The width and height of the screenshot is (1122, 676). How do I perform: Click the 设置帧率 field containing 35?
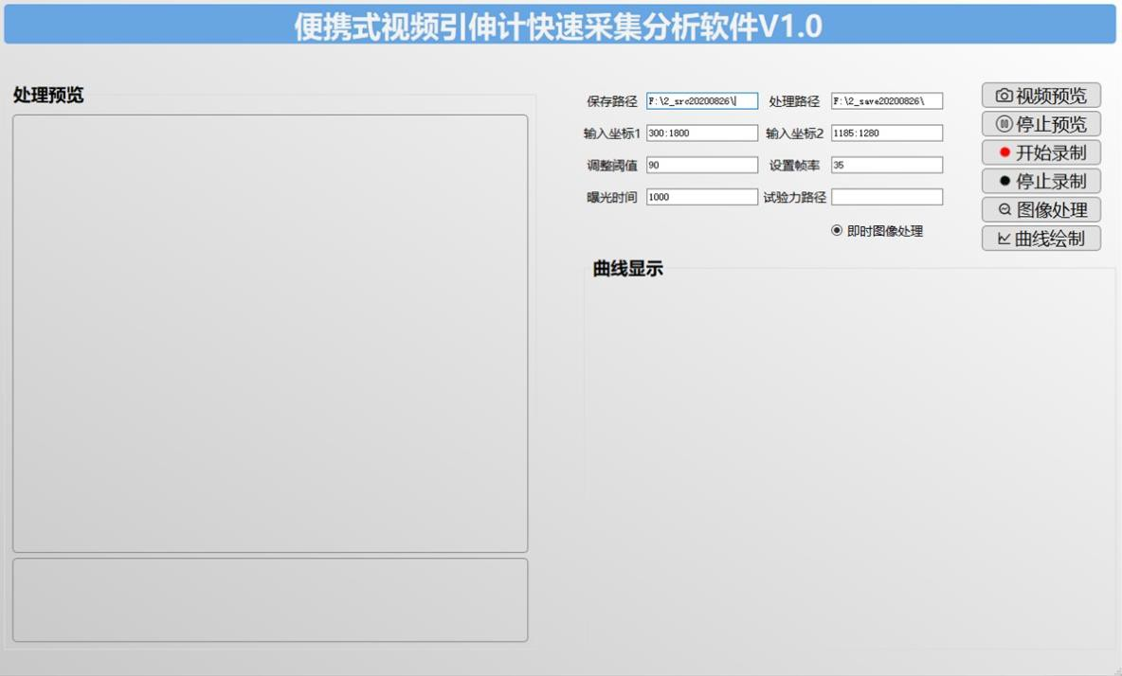(886, 166)
